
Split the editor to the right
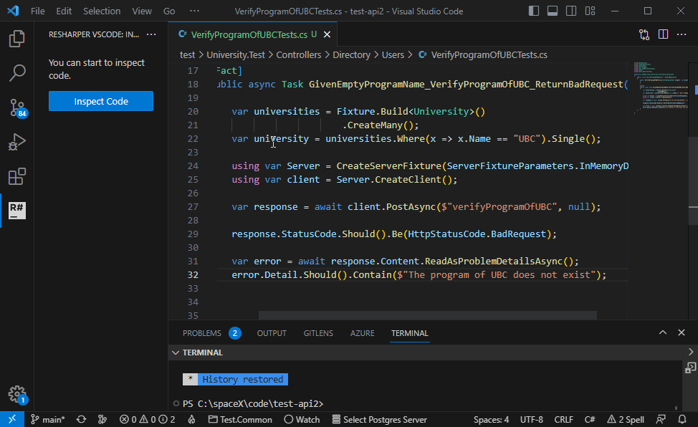[664, 34]
